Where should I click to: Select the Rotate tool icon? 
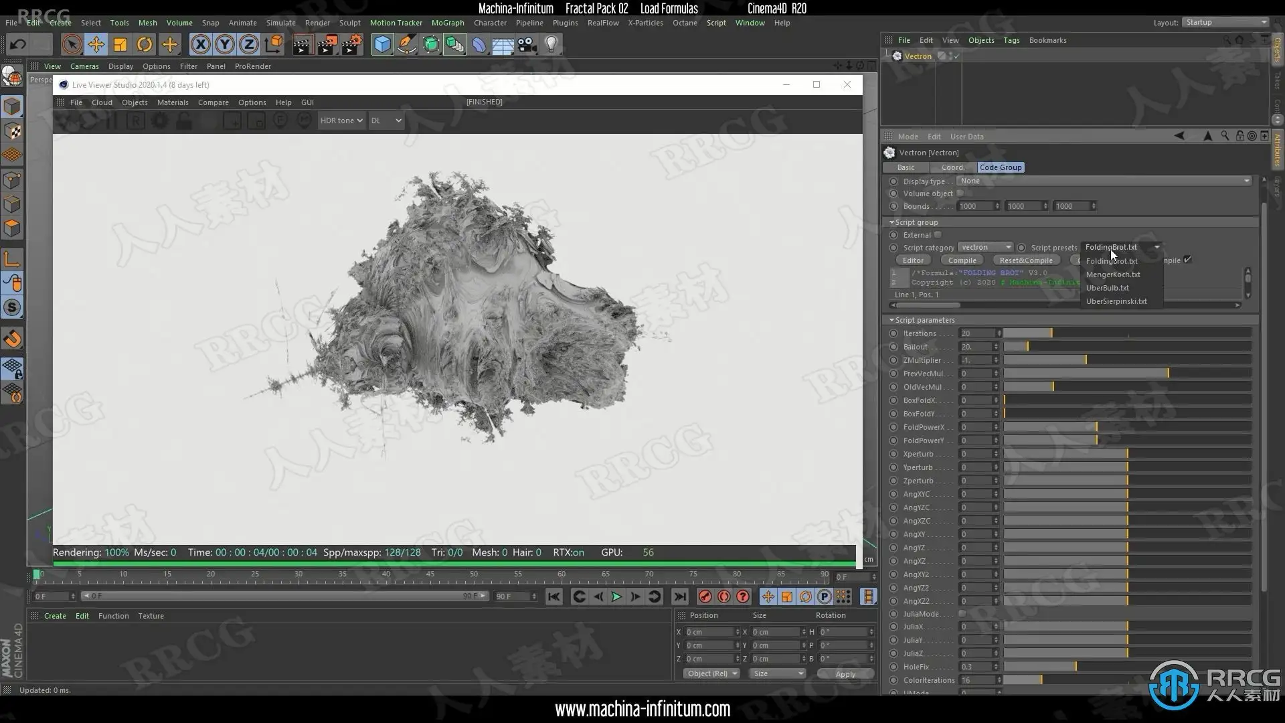(x=145, y=45)
